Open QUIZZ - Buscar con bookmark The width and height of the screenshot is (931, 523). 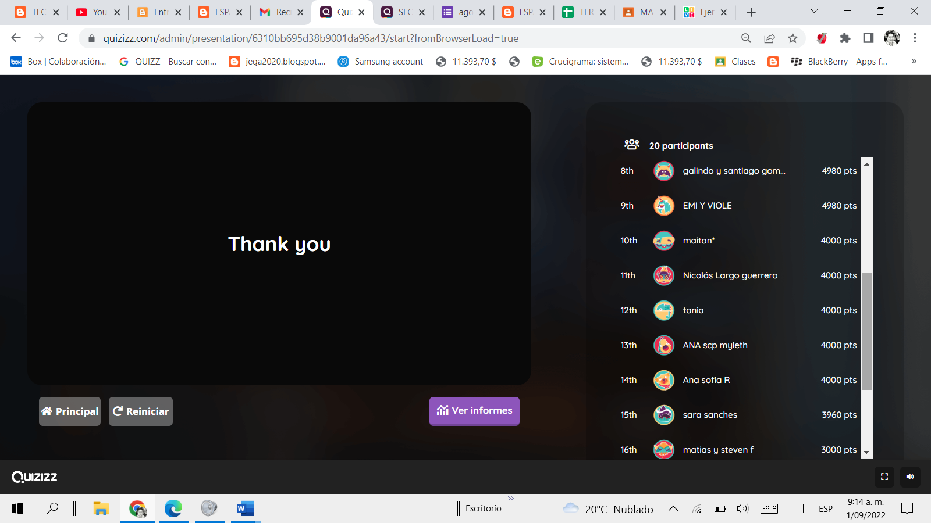point(168,62)
